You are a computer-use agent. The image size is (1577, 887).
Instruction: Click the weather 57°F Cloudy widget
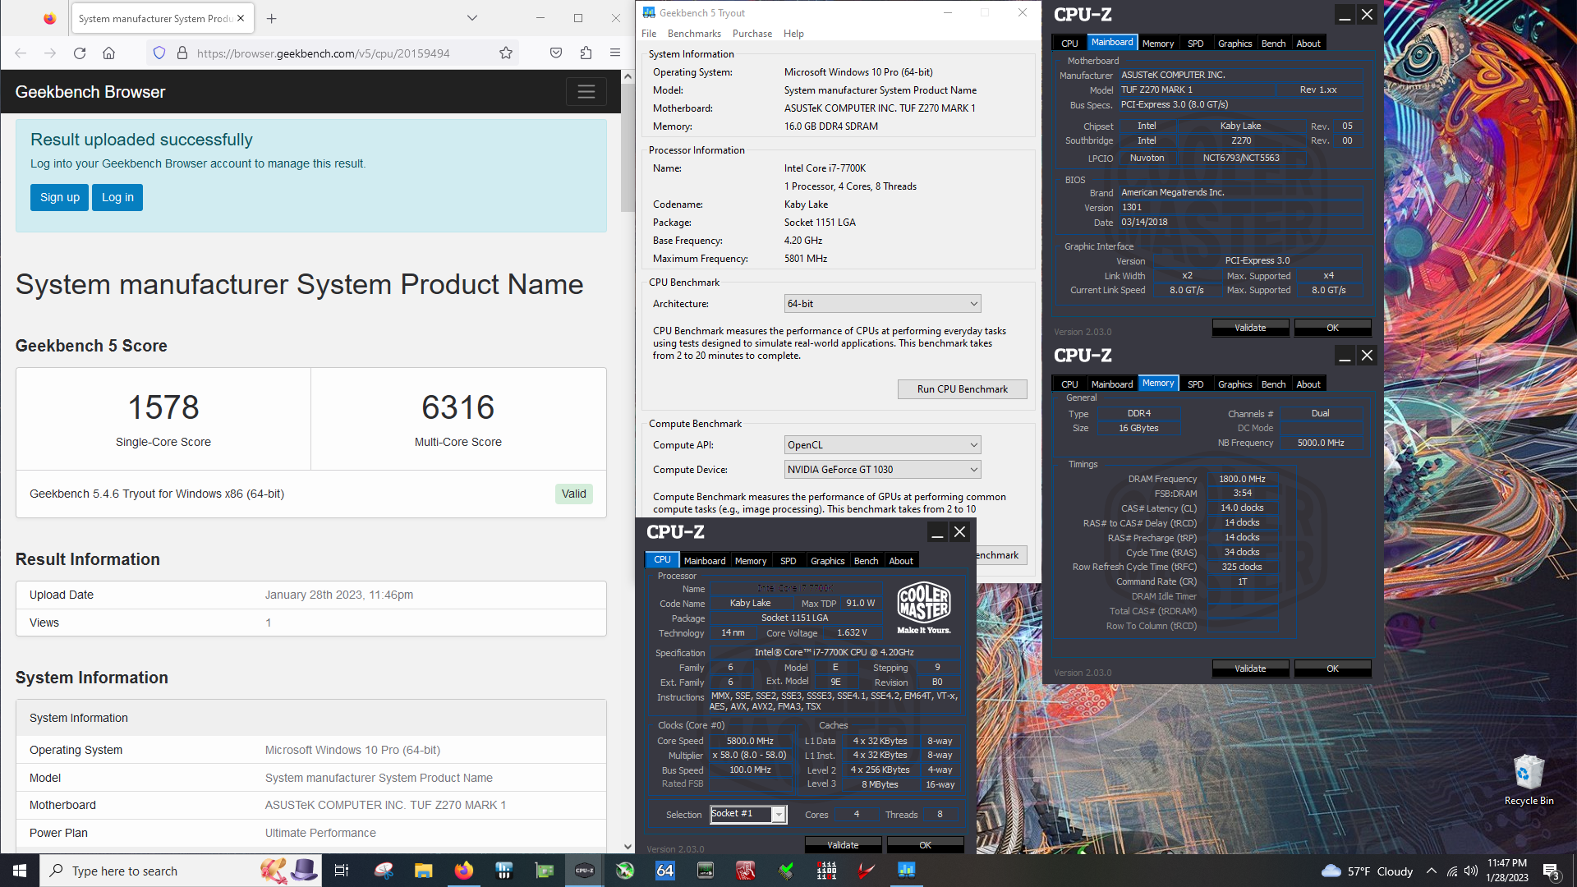tap(1368, 871)
